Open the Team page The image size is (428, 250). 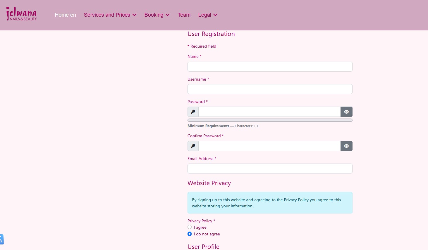coord(184,15)
